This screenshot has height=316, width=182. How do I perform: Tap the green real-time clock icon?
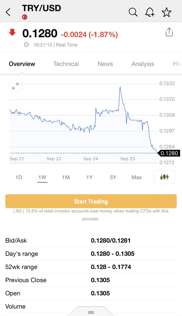pyautogui.click(x=26, y=45)
